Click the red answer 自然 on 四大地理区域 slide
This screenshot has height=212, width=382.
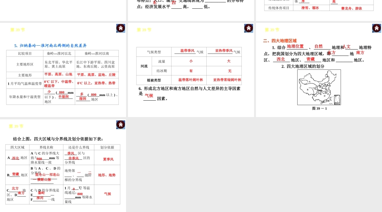[319, 46]
